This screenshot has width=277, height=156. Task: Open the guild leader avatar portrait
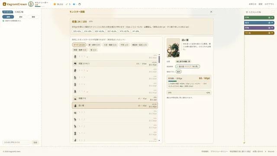click(31, 4)
